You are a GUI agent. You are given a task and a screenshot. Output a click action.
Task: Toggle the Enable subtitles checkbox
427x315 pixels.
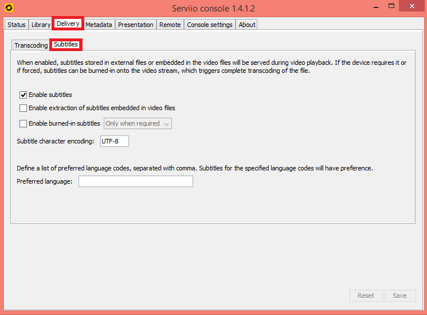[23, 95]
